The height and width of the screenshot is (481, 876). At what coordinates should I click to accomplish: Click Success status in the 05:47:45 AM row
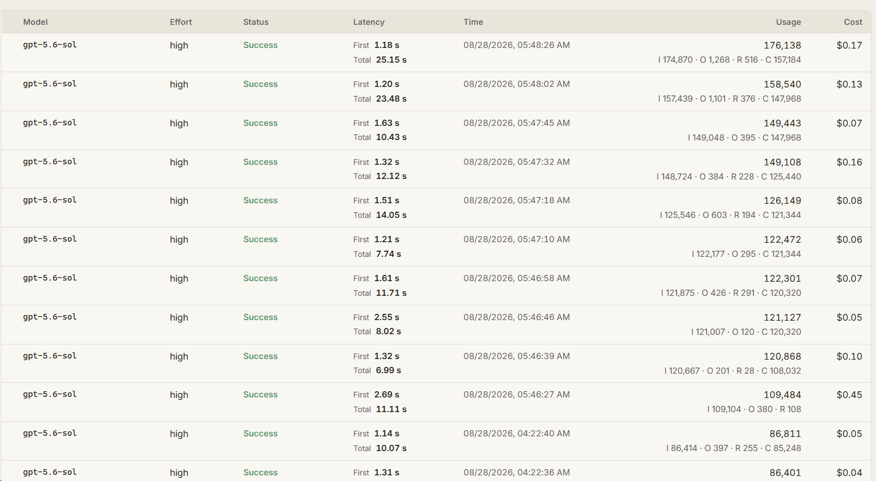click(260, 123)
